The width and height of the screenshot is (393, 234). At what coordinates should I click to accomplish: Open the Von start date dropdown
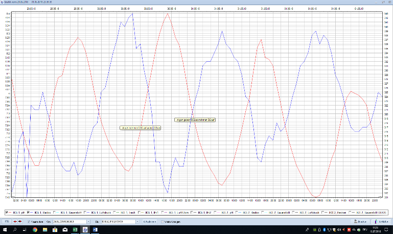[x=88, y=222]
